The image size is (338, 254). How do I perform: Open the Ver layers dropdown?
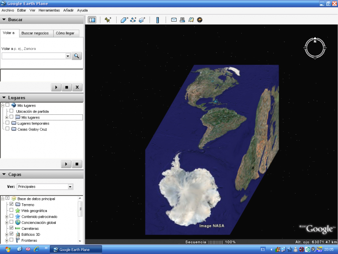tap(69, 187)
